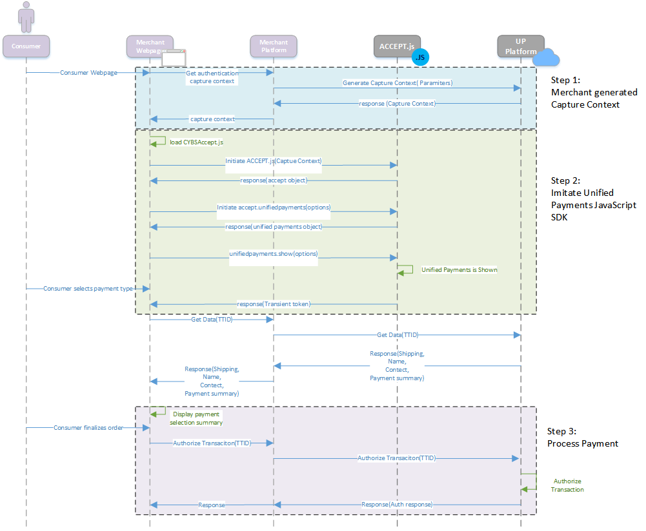Click the blue .JS badge icon

(x=420, y=57)
